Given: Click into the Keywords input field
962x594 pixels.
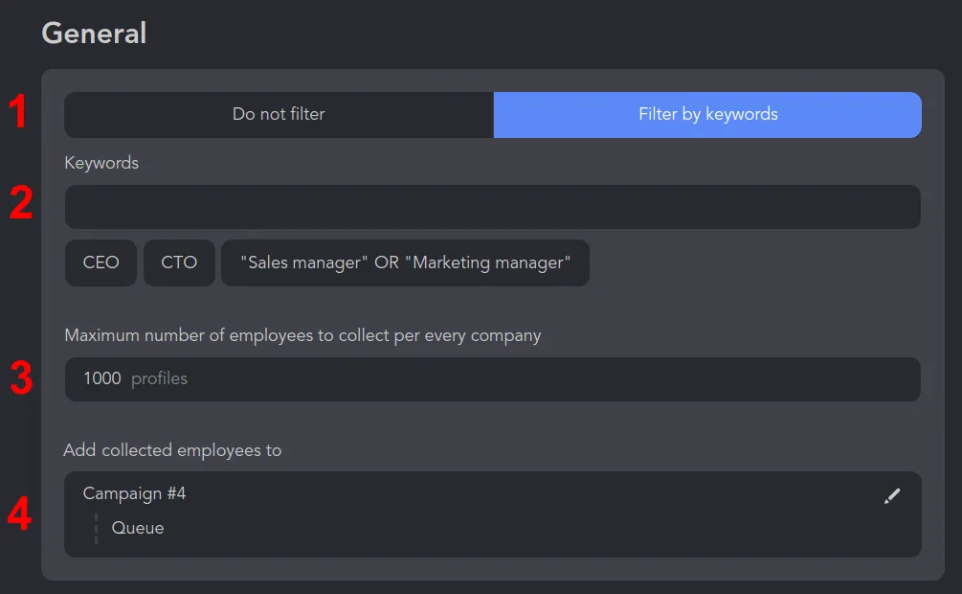Looking at the screenshot, I should [x=493, y=207].
